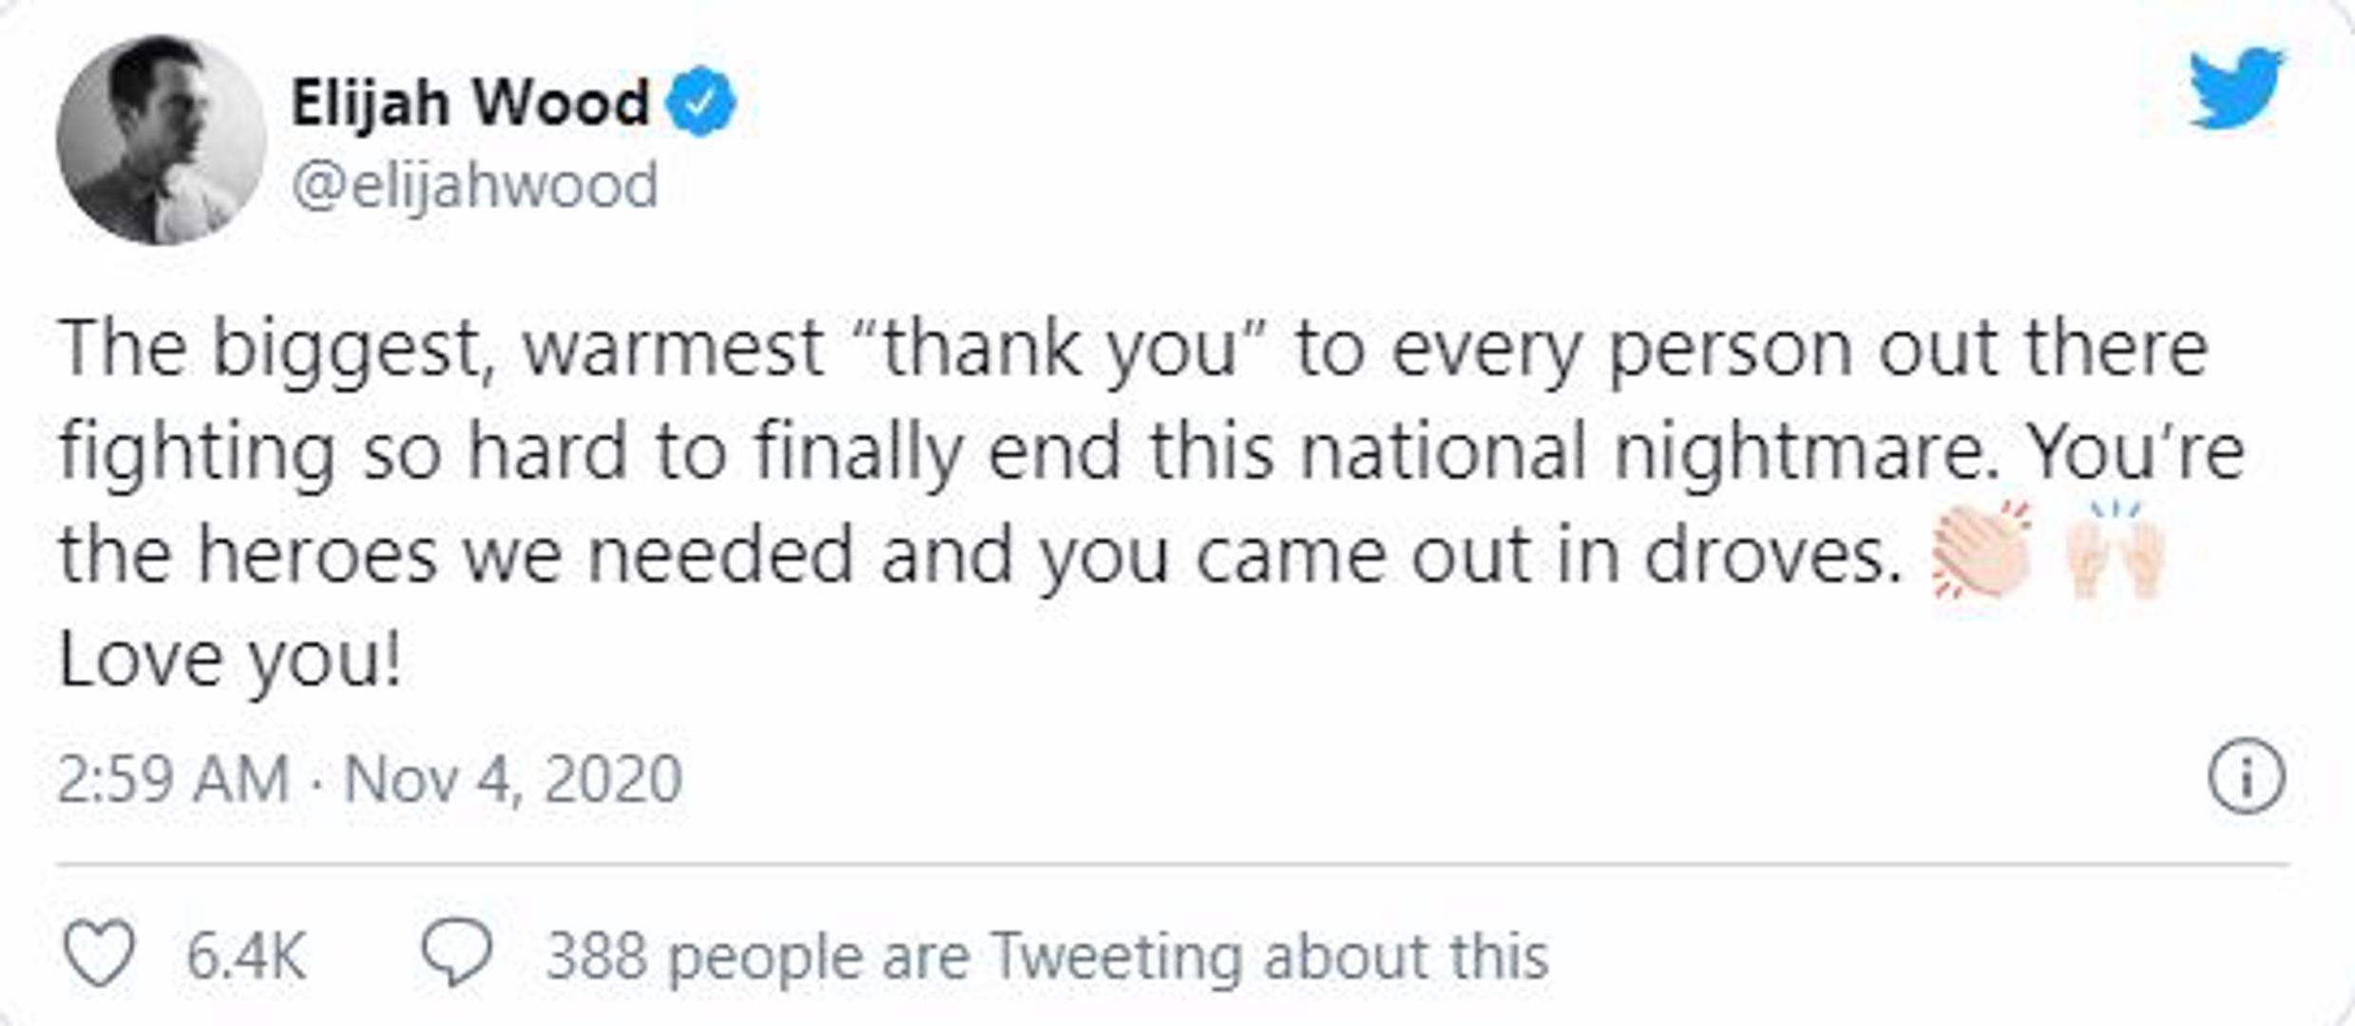This screenshot has width=2355, height=1026.
Task: Click the reply speech bubble icon
Action: (x=457, y=953)
